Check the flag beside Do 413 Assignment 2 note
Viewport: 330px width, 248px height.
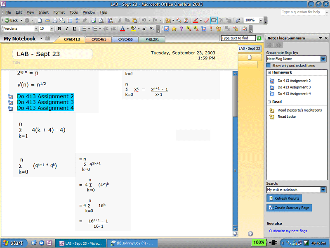tap(11, 97)
